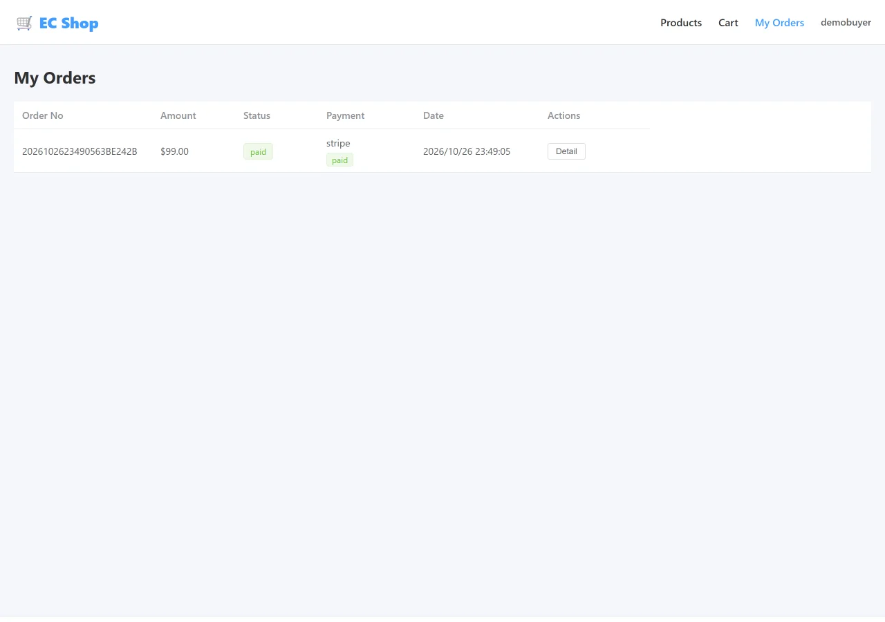Click the date 2026/10/26 23:49:05
Screen dimensions: 885x622
click(x=467, y=151)
